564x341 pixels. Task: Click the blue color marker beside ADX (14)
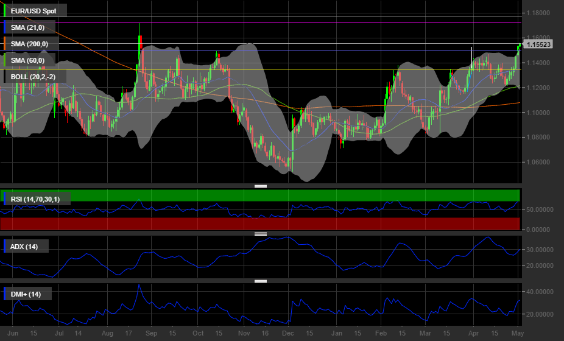point(5,246)
